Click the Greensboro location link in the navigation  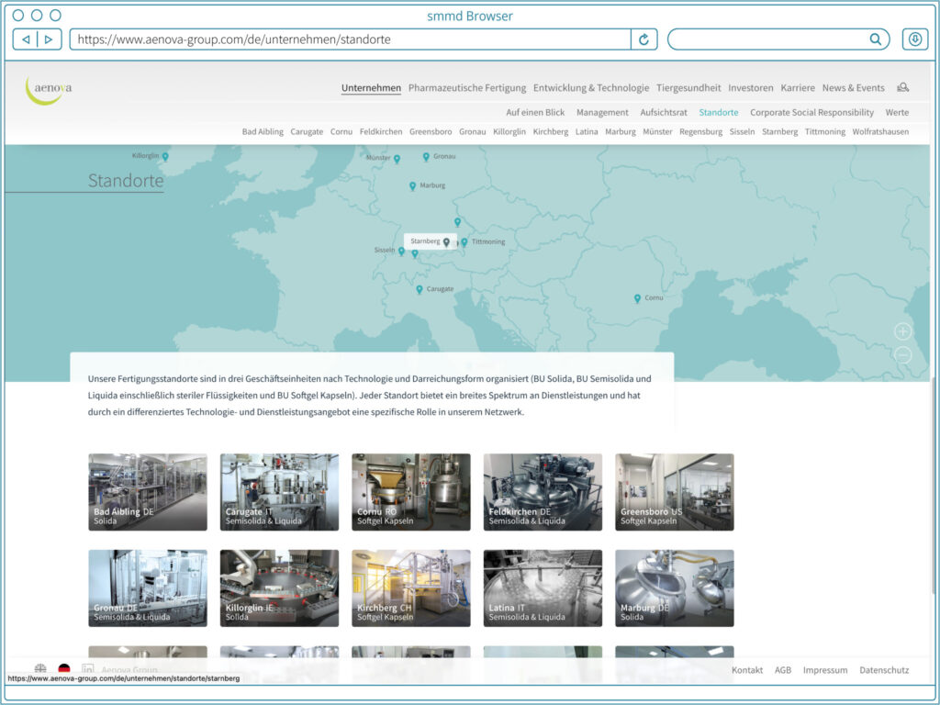coord(431,132)
